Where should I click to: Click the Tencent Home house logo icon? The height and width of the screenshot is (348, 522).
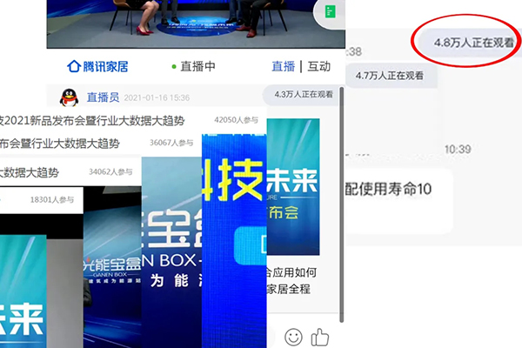[75, 66]
